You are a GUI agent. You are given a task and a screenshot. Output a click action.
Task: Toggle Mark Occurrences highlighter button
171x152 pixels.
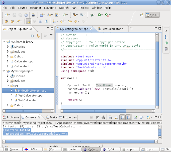point(29,21)
